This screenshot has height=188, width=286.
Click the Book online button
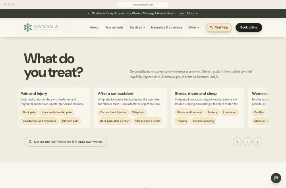(249, 27)
